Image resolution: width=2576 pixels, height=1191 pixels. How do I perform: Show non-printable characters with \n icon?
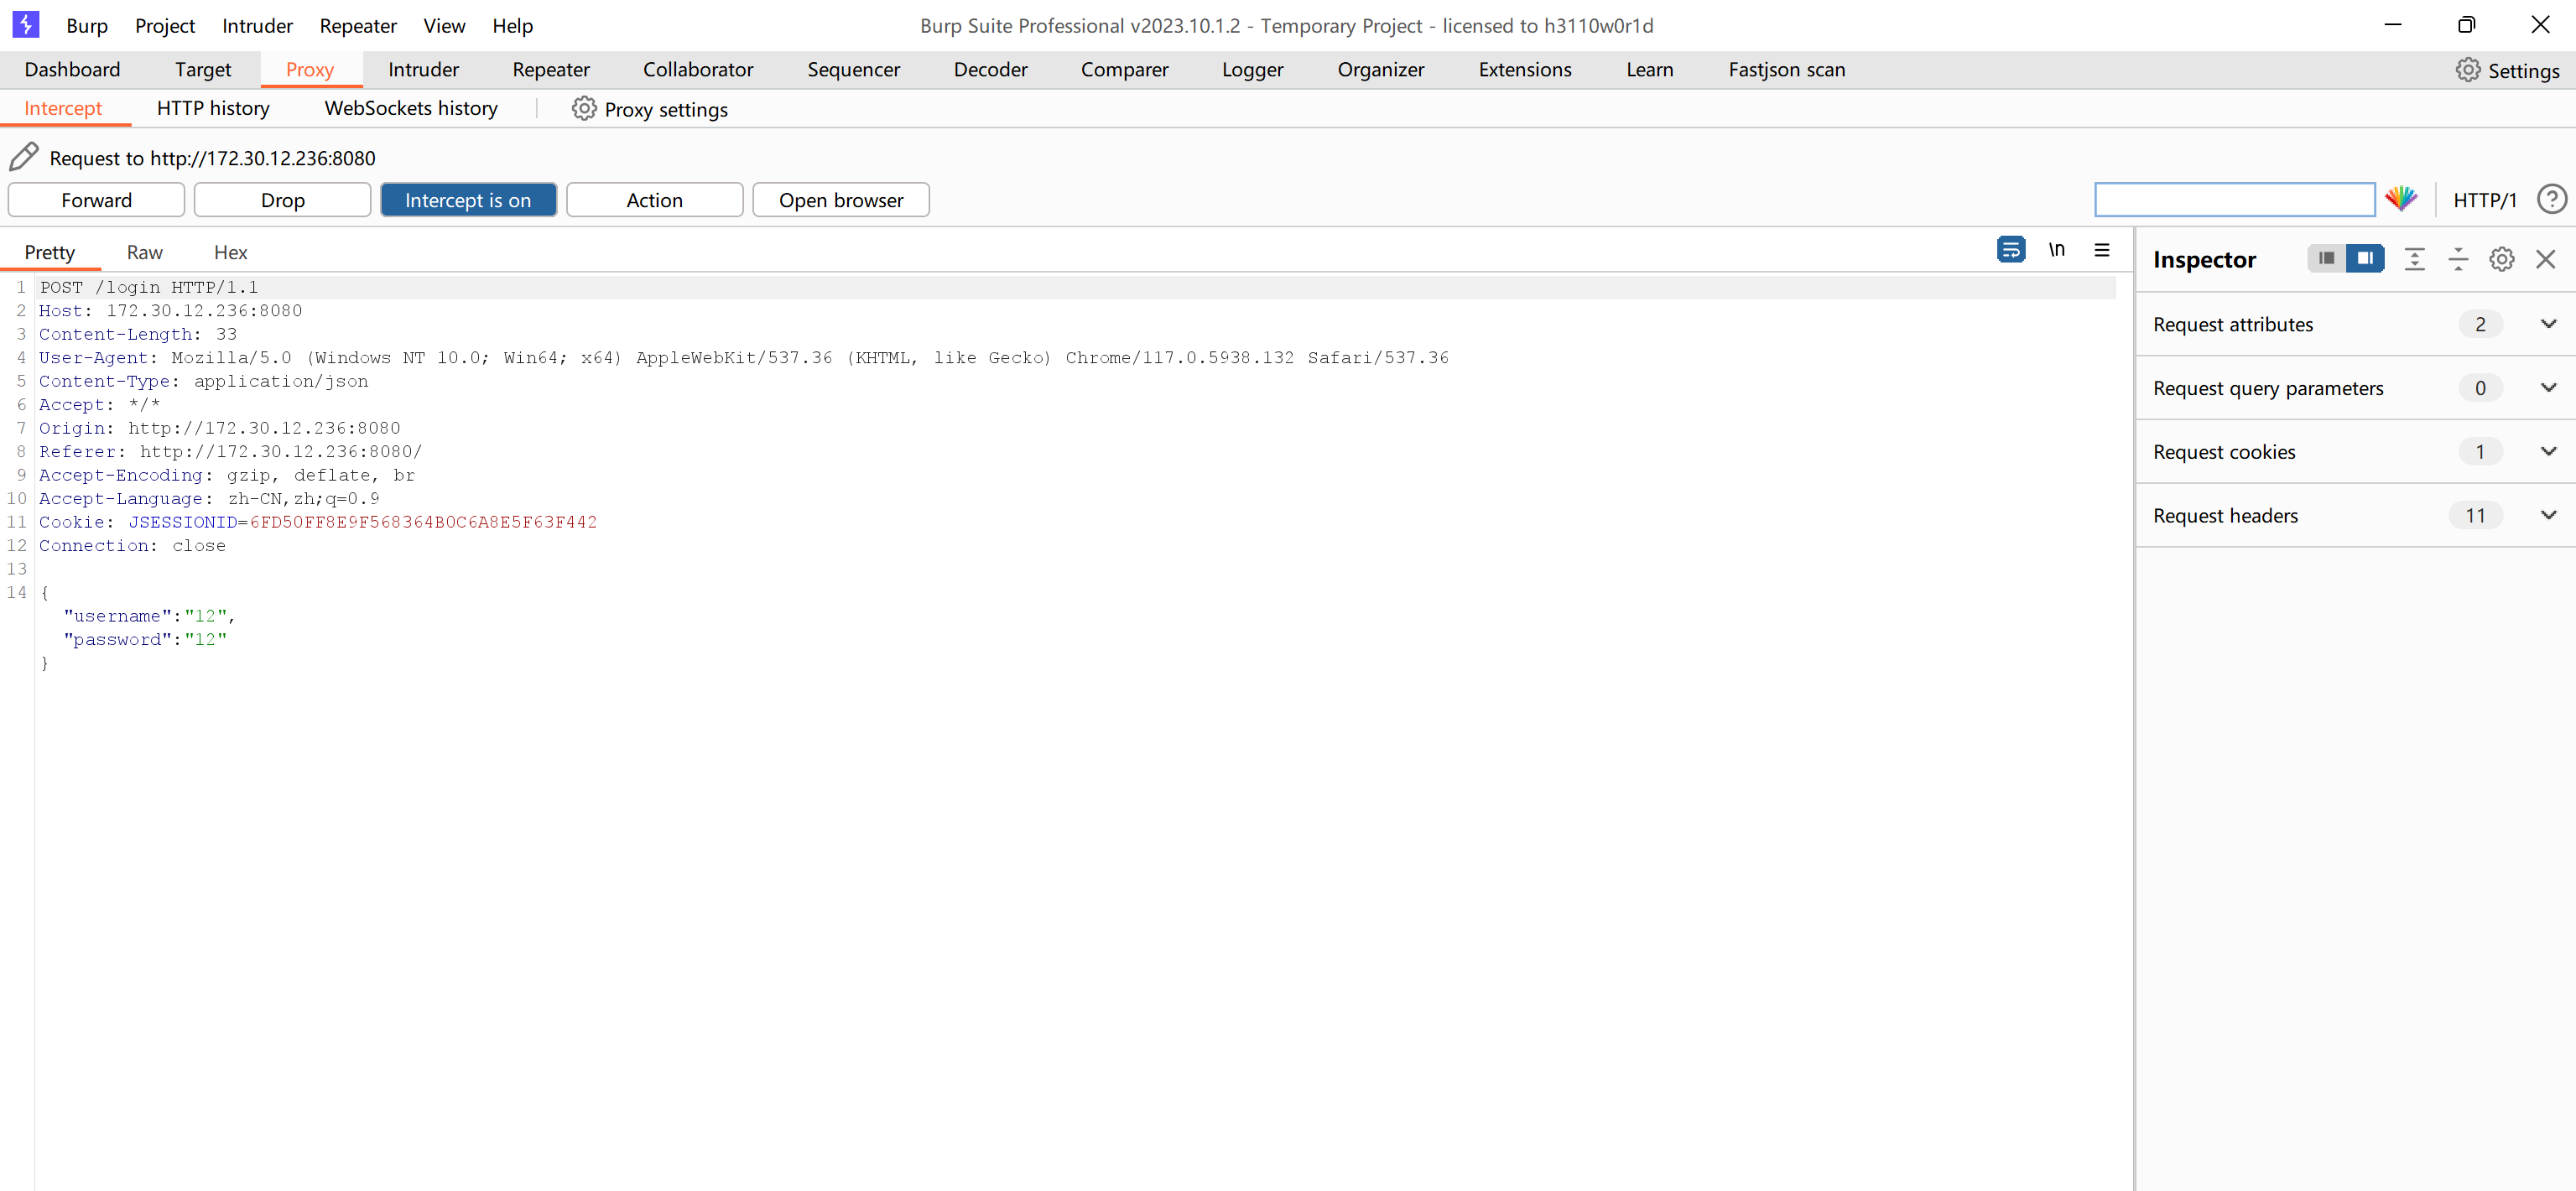click(2056, 250)
